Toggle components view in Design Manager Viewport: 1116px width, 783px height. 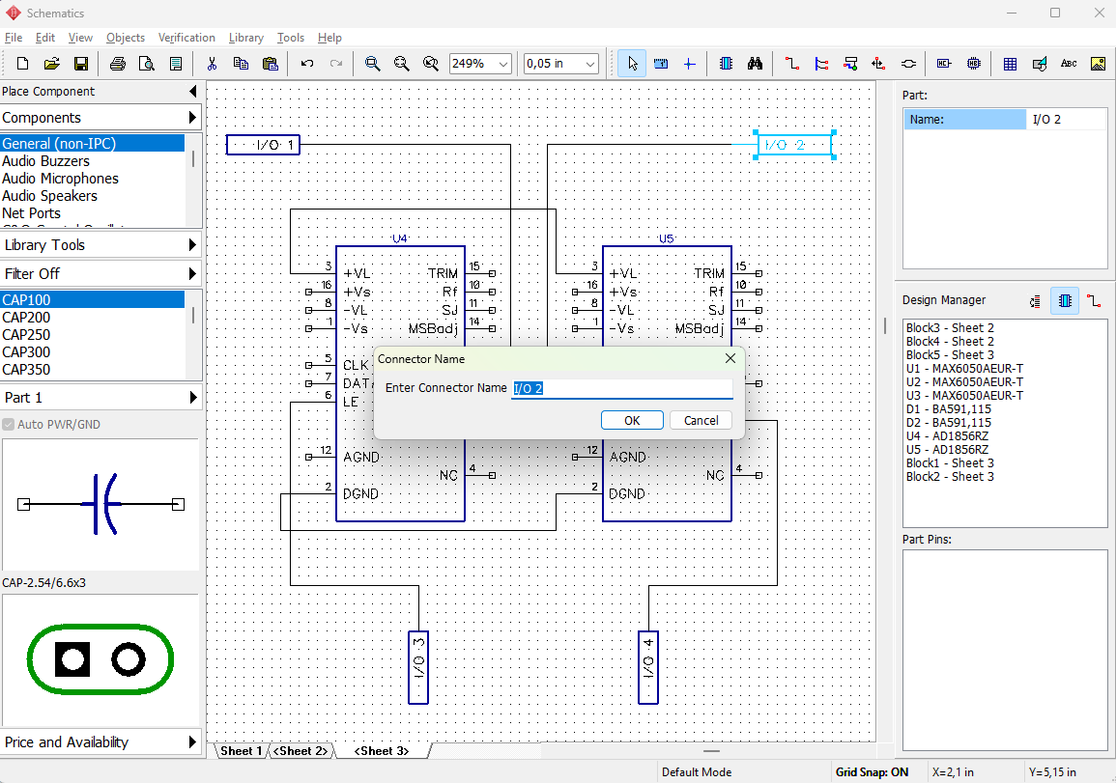coord(1065,301)
